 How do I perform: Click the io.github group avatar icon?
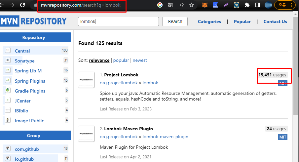(x=8, y=158)
